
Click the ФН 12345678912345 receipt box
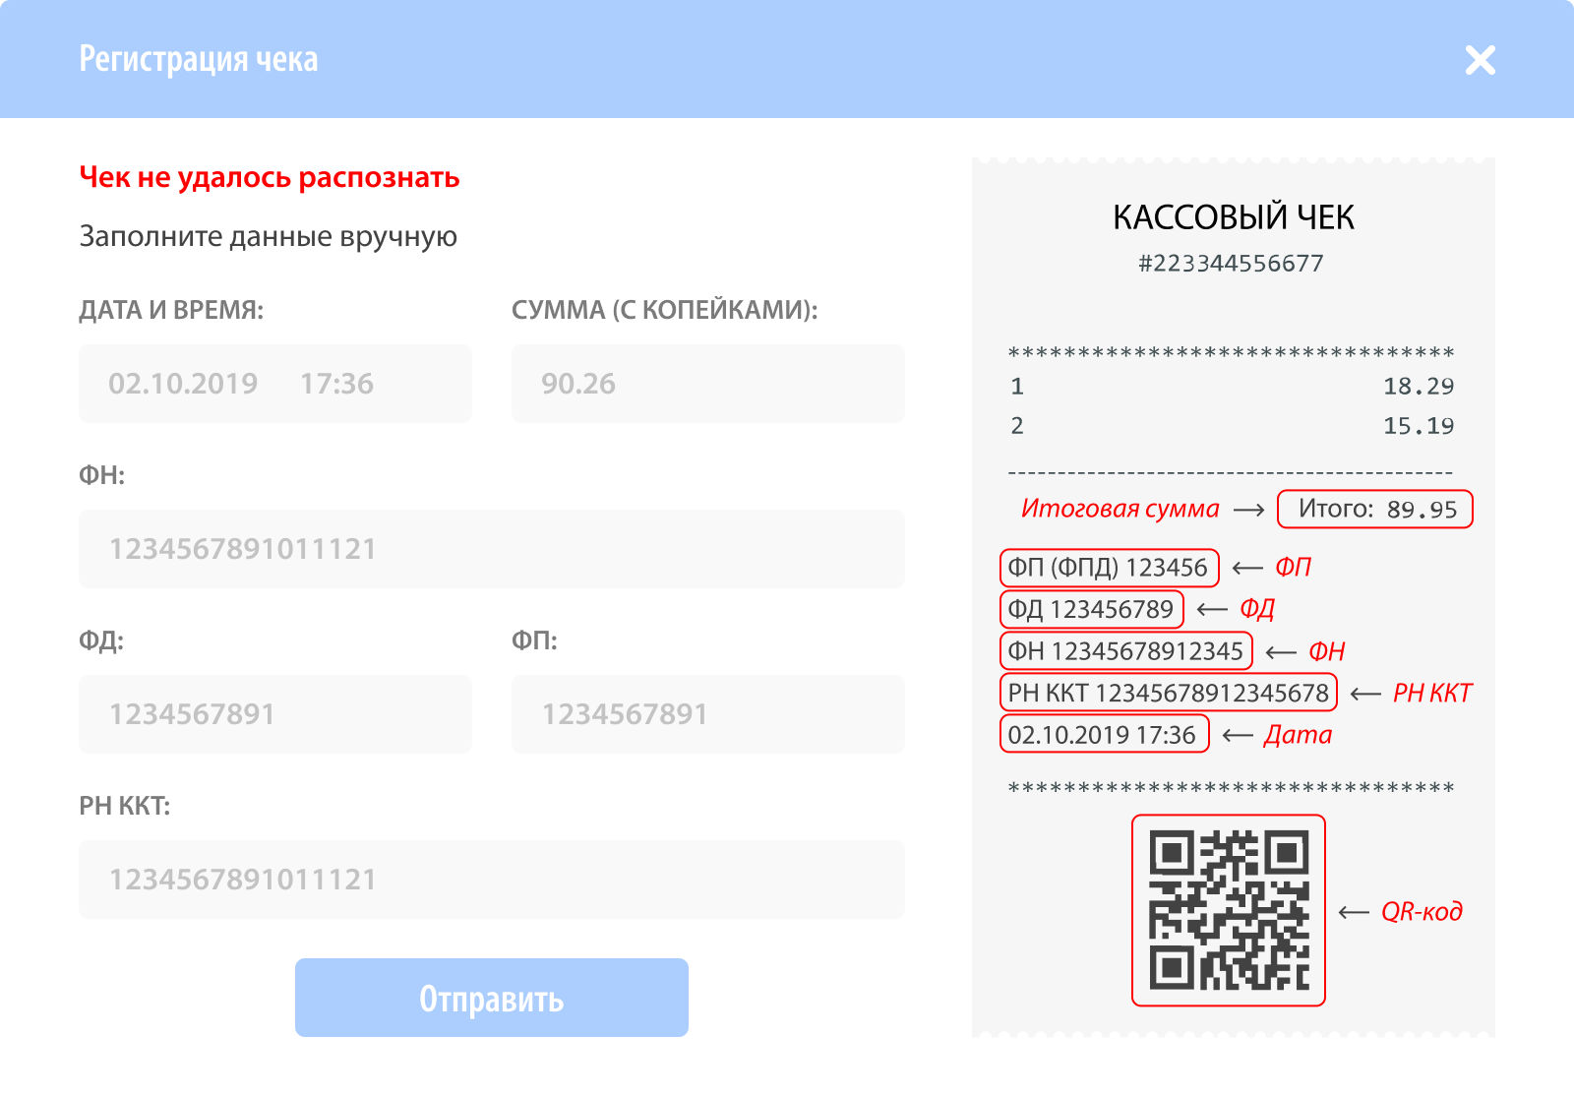1126,651
